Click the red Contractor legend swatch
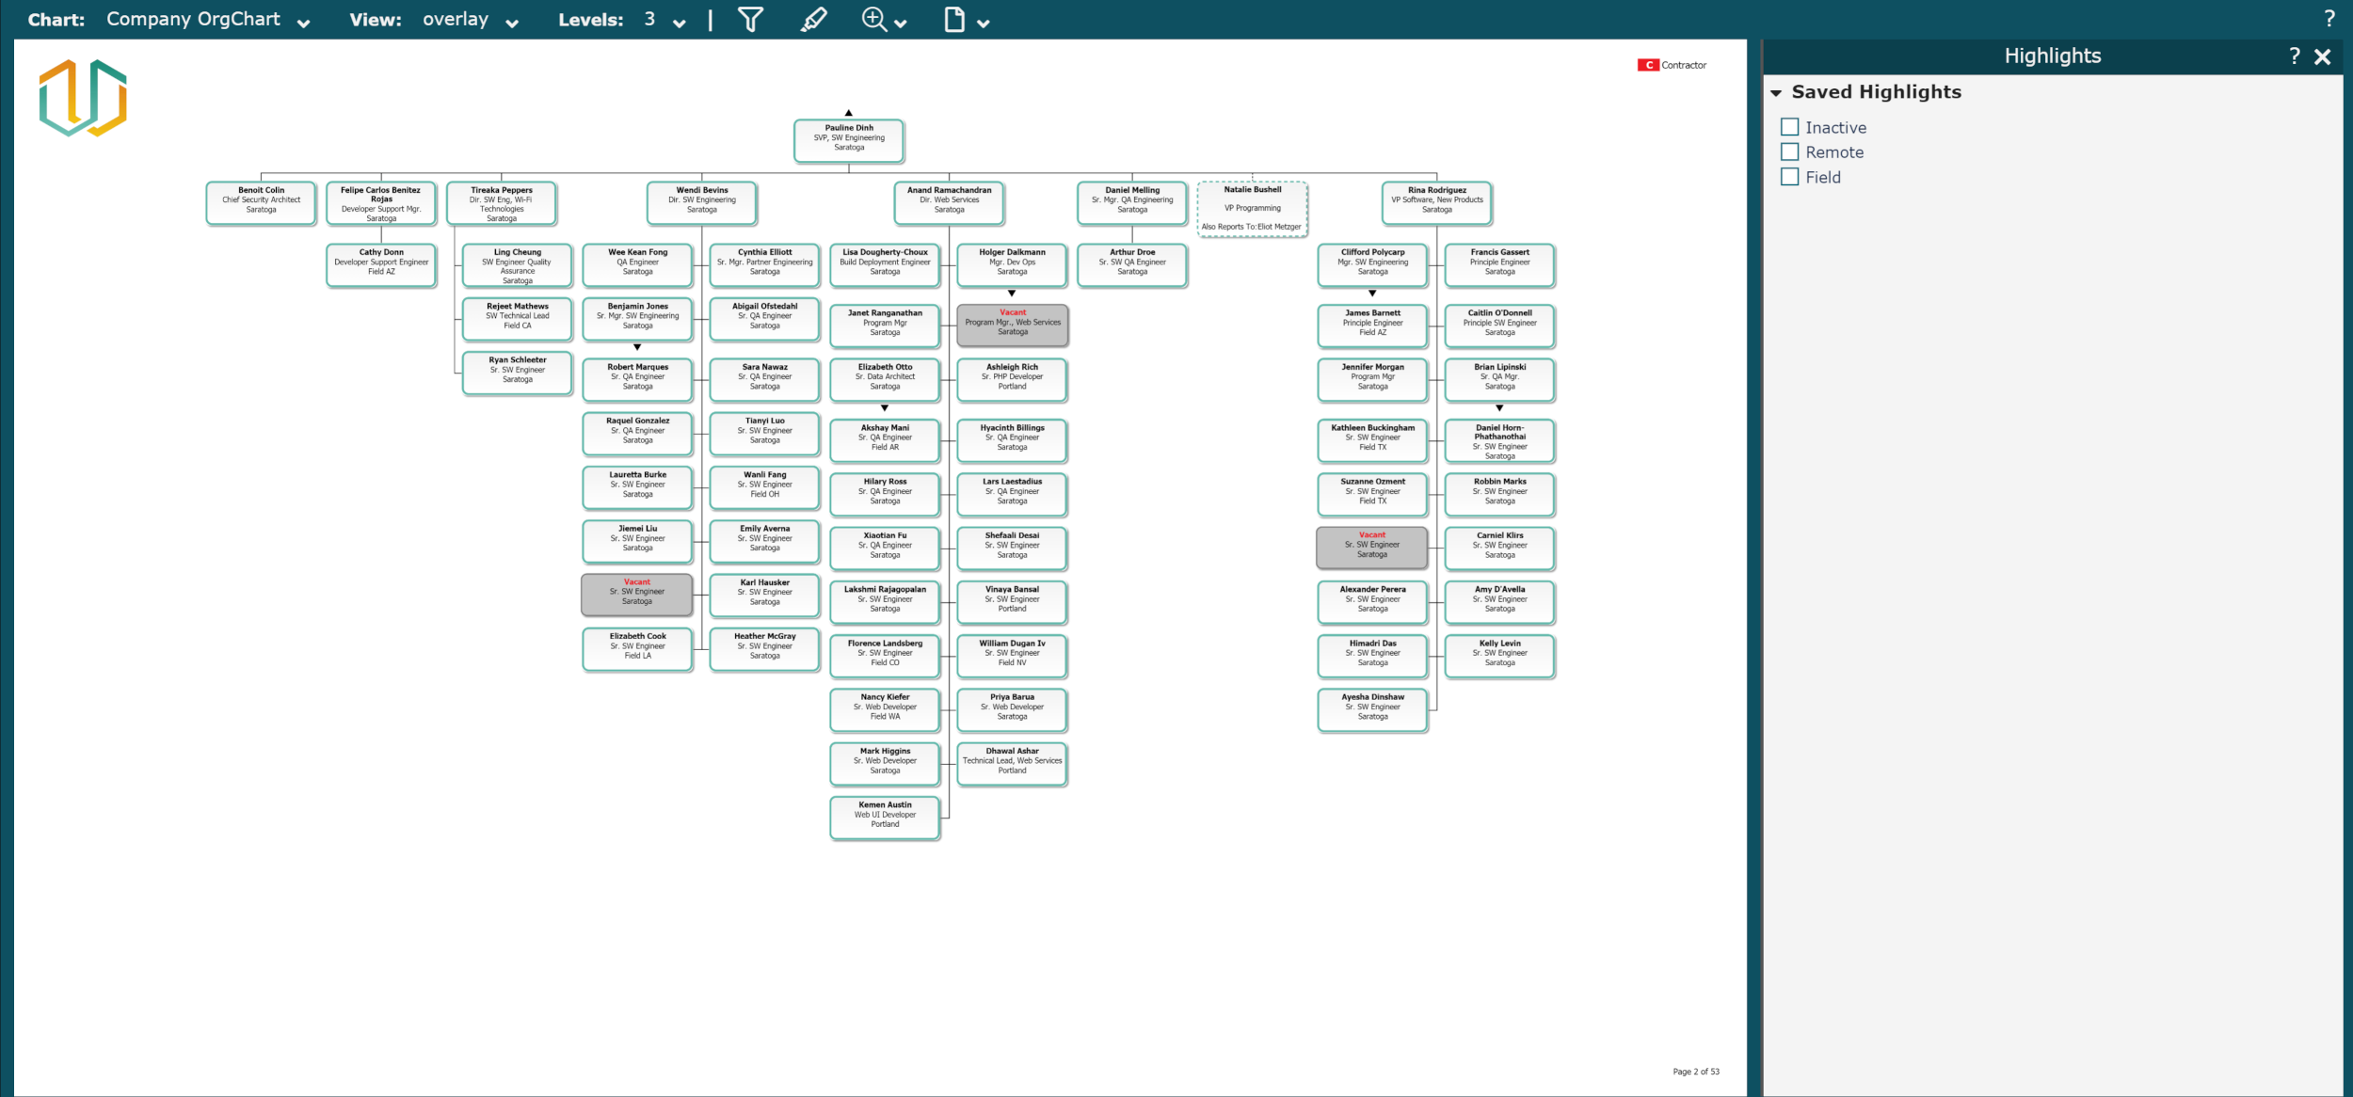Image resolution: width=2353 pixels, height=1097 pixels. tap(1648, 66)
